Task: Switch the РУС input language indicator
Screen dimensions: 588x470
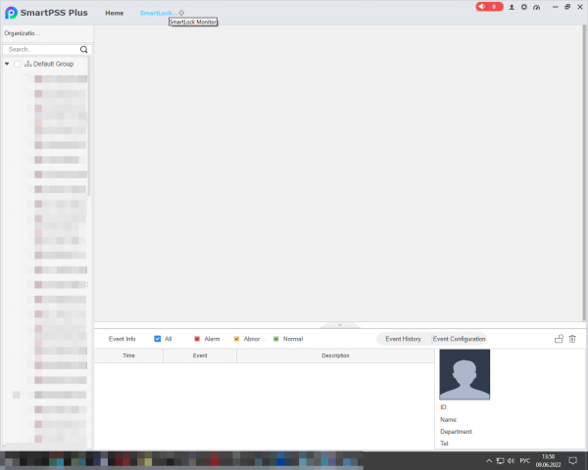Action: click(525, 460)
